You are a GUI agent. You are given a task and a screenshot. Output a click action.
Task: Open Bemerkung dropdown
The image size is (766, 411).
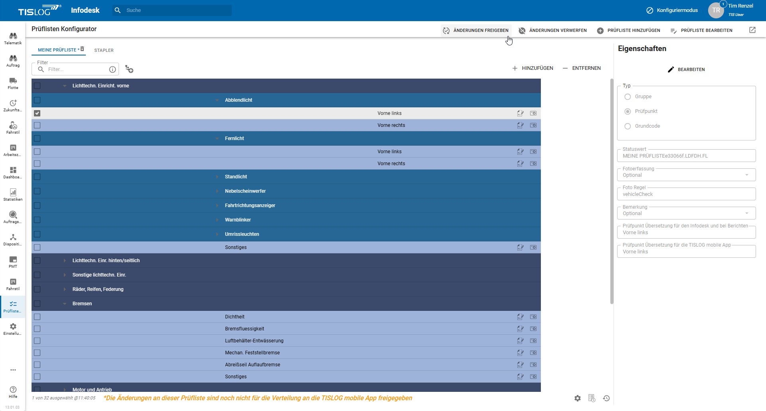(686, 213)
